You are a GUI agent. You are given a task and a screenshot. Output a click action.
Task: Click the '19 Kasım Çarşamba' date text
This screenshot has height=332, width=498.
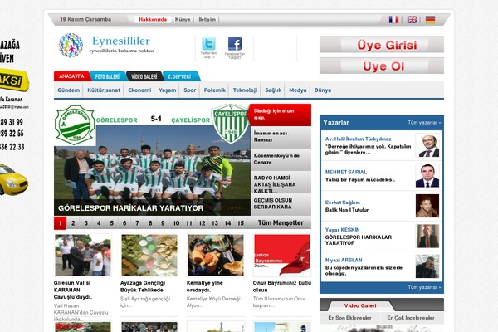click(85, 19)
